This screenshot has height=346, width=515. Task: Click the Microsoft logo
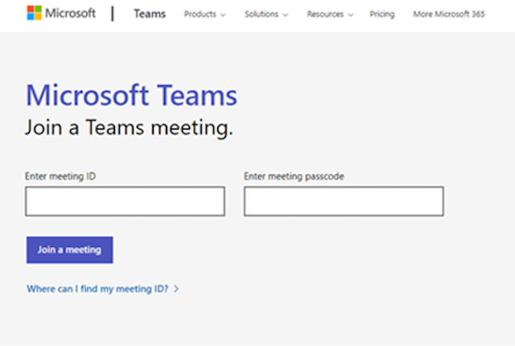(x=61, y=13)
